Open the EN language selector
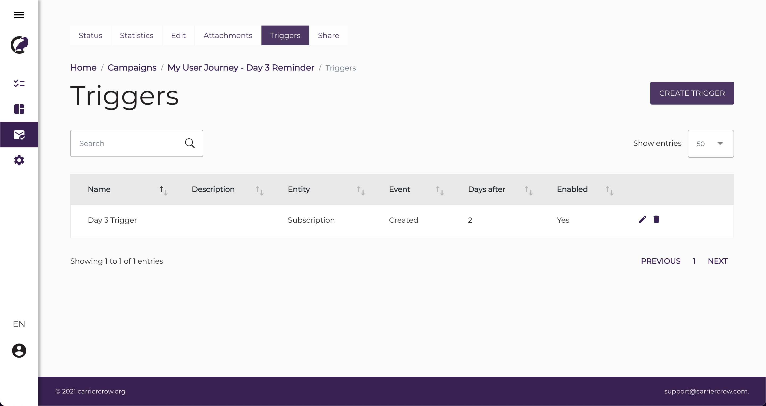The width and height of the screenshot is (766, 406). pyautogui.click(x=19, y=324)
